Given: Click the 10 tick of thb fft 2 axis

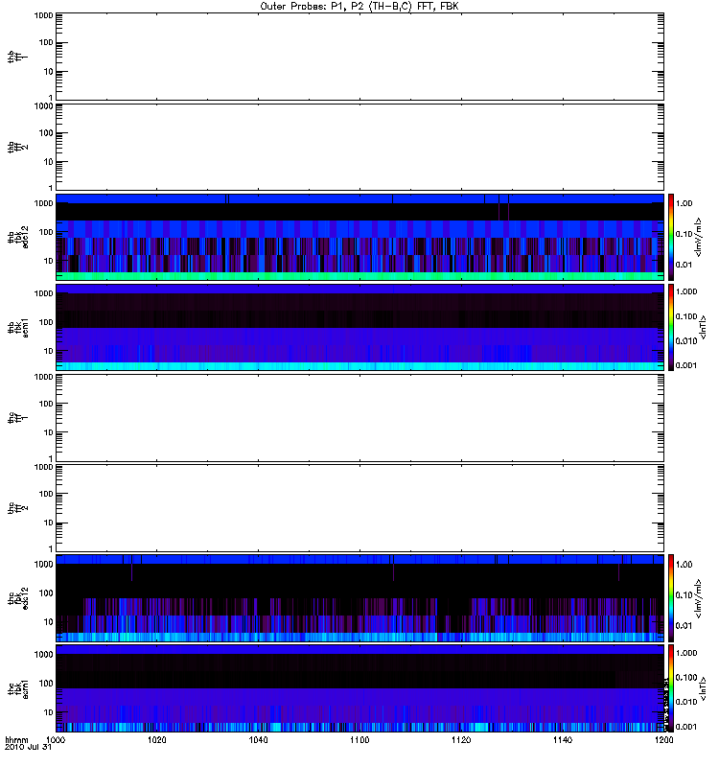Looking at the screenshot, I should click(49, 162).
